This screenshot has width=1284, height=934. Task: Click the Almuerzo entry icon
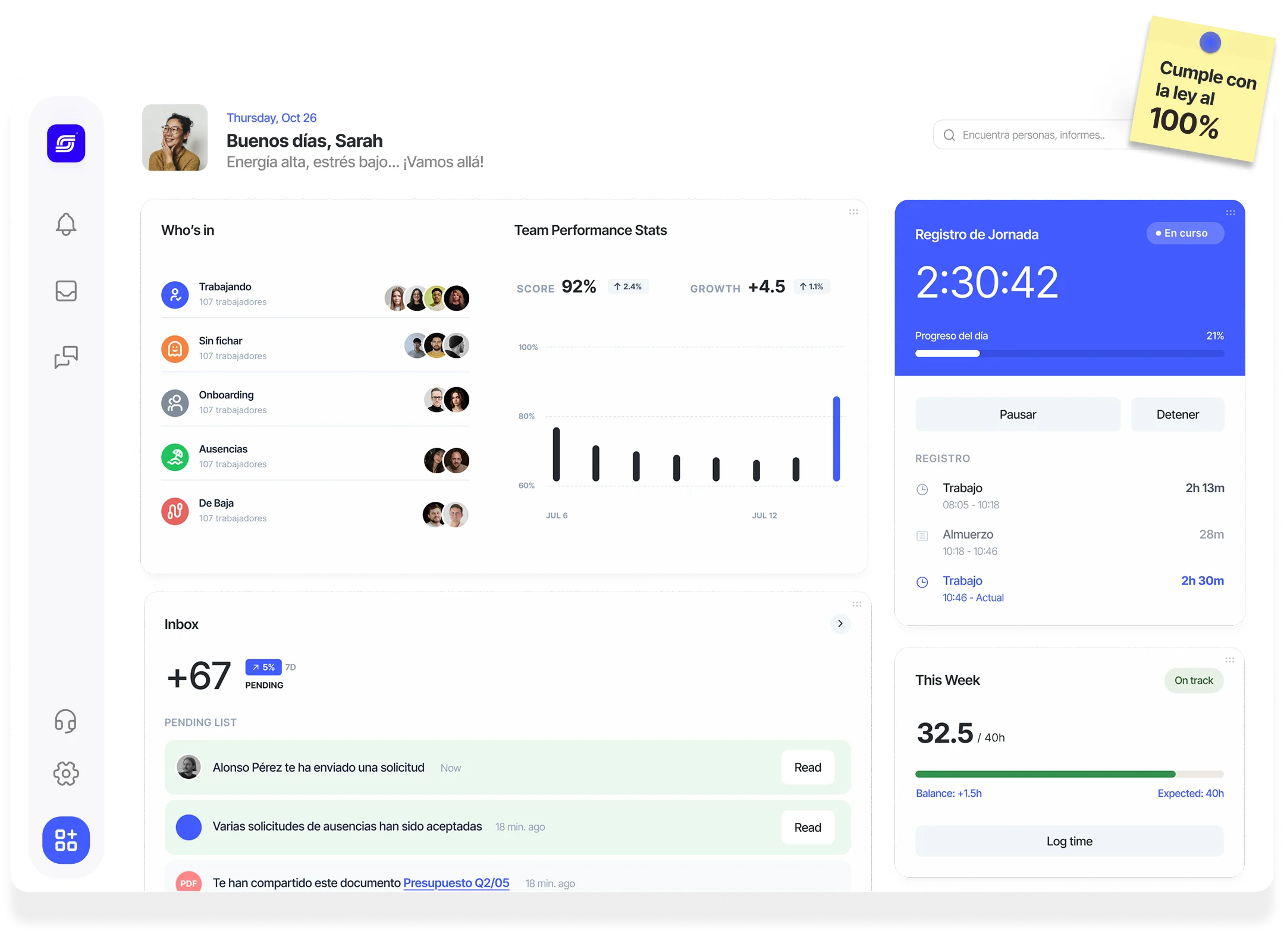[922, 536]
